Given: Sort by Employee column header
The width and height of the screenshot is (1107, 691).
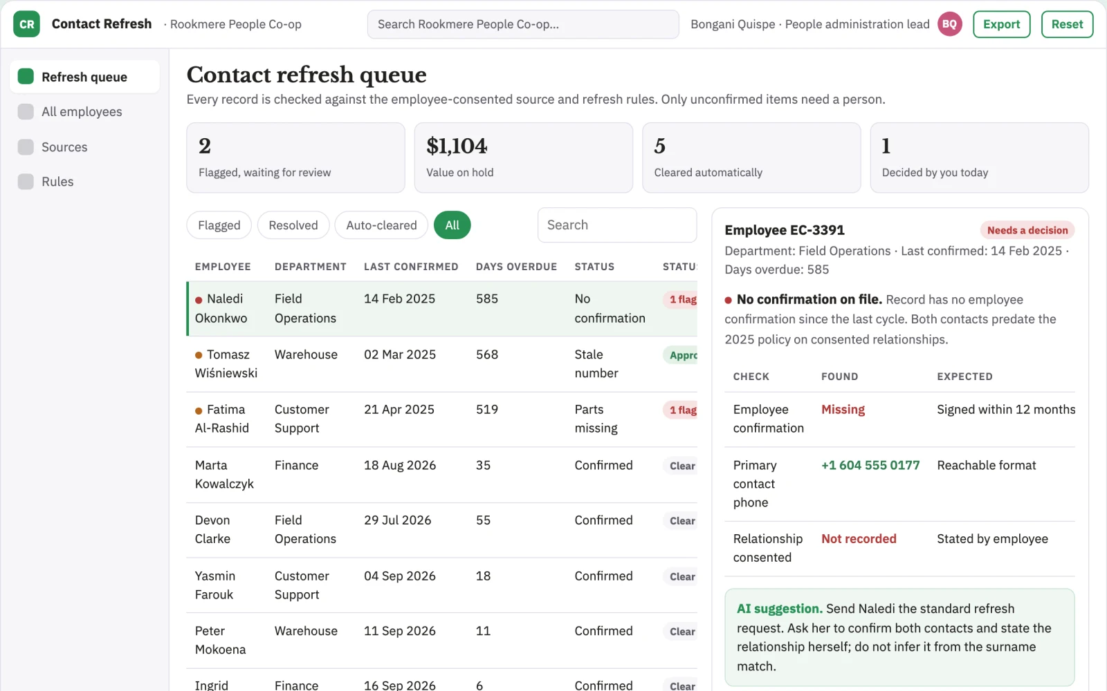Looking at the screenshot, I should pyautogui.click(x=223, y=267).
